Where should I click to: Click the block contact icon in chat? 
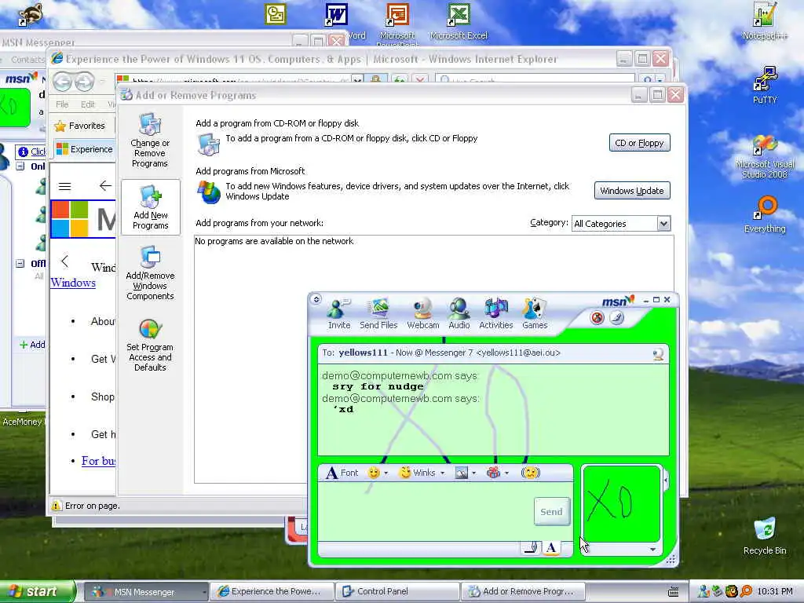tap(597, 318)
